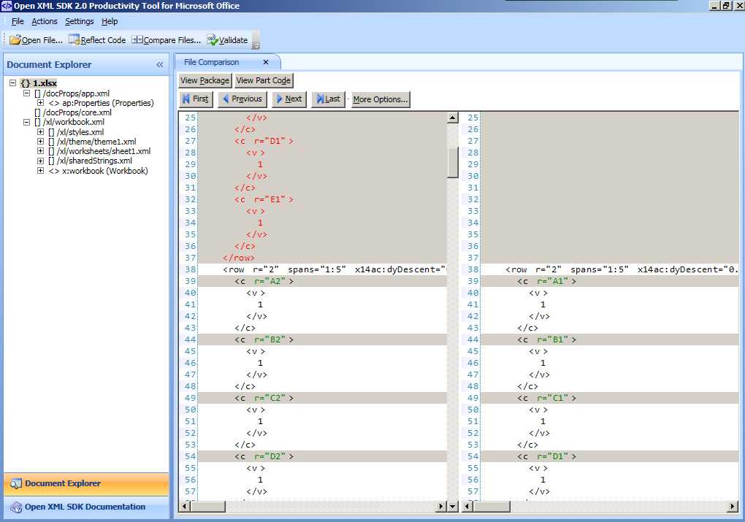Select the /docProps/app.xml tree item

pyautogui.click(x=72, y=93)
